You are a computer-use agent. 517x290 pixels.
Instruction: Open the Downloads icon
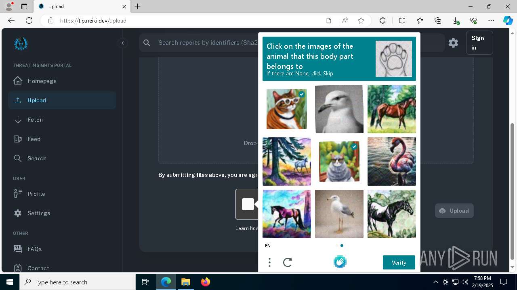[456, 21]
